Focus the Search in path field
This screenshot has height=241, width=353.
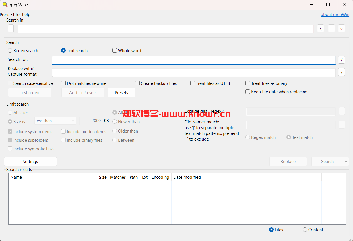coord(166,29)
